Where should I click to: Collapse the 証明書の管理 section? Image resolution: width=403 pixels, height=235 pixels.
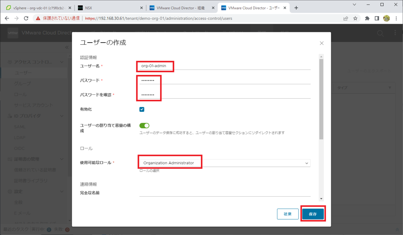point(61,159)
